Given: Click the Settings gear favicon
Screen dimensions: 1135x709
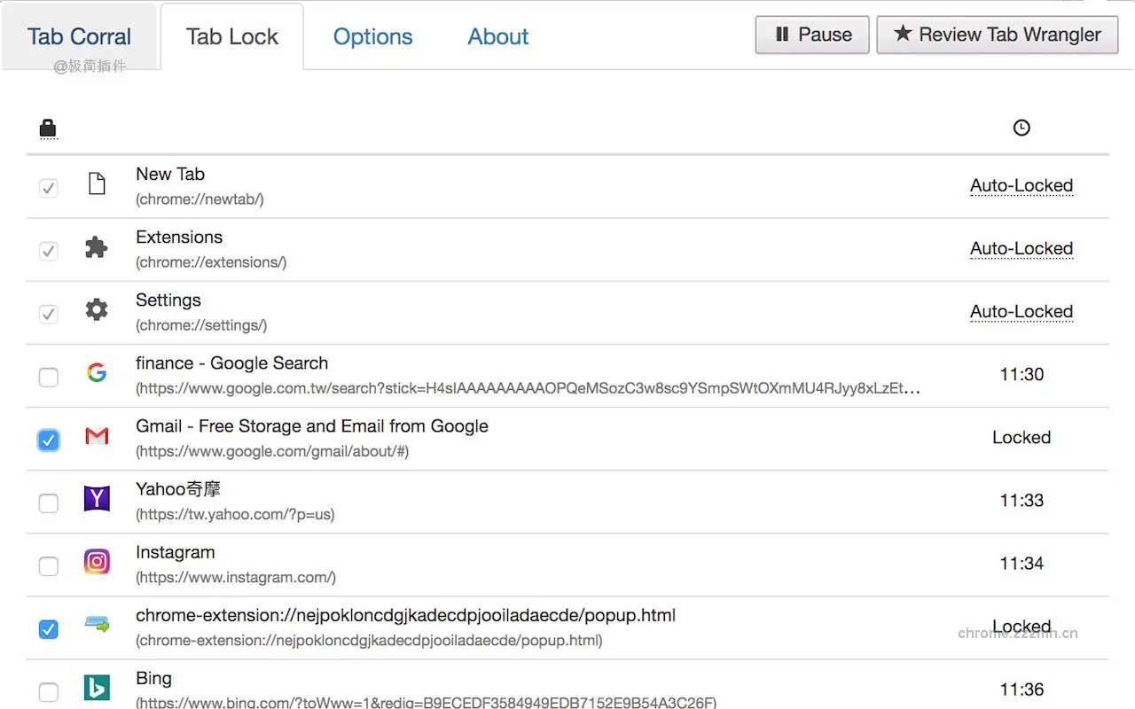Looking at the screenshot, I should pyautogui.click(x=97, y=310).
